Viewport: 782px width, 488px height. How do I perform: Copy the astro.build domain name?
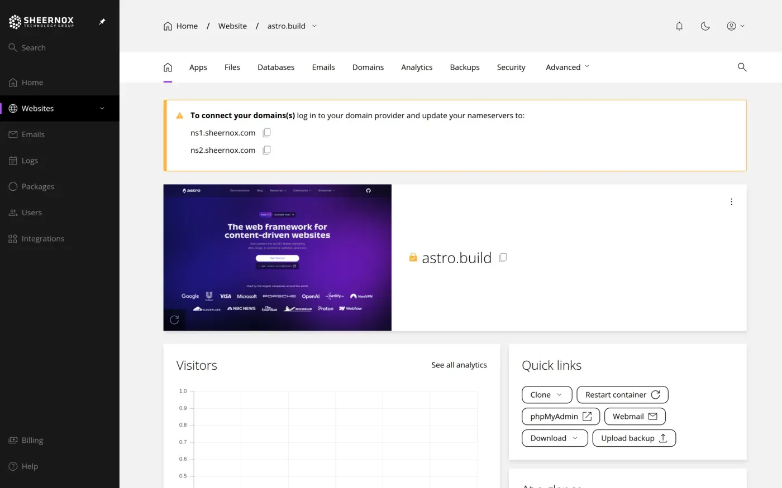click(x=503, y=258)
